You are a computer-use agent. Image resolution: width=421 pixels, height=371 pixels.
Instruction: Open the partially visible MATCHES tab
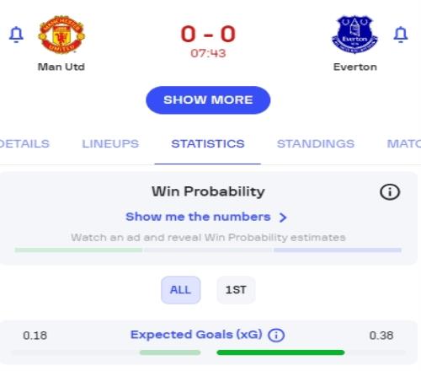tap(404, 143)
